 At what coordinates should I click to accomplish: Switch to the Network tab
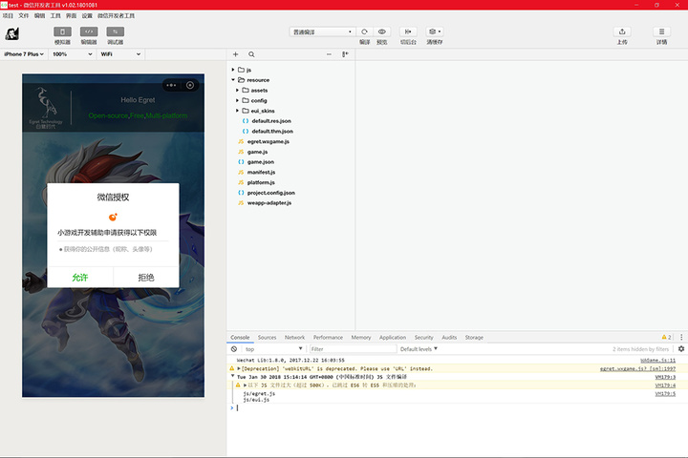coord(294,338)
